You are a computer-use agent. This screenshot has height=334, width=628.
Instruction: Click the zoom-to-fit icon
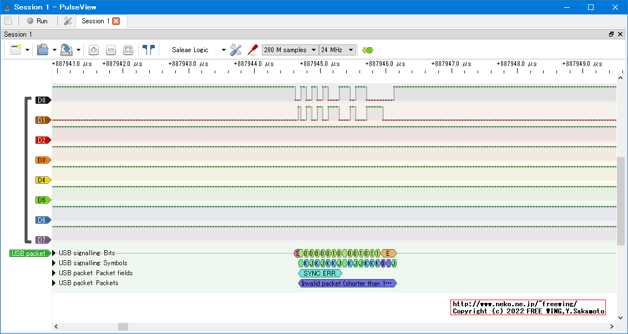(x=128, y=50)
